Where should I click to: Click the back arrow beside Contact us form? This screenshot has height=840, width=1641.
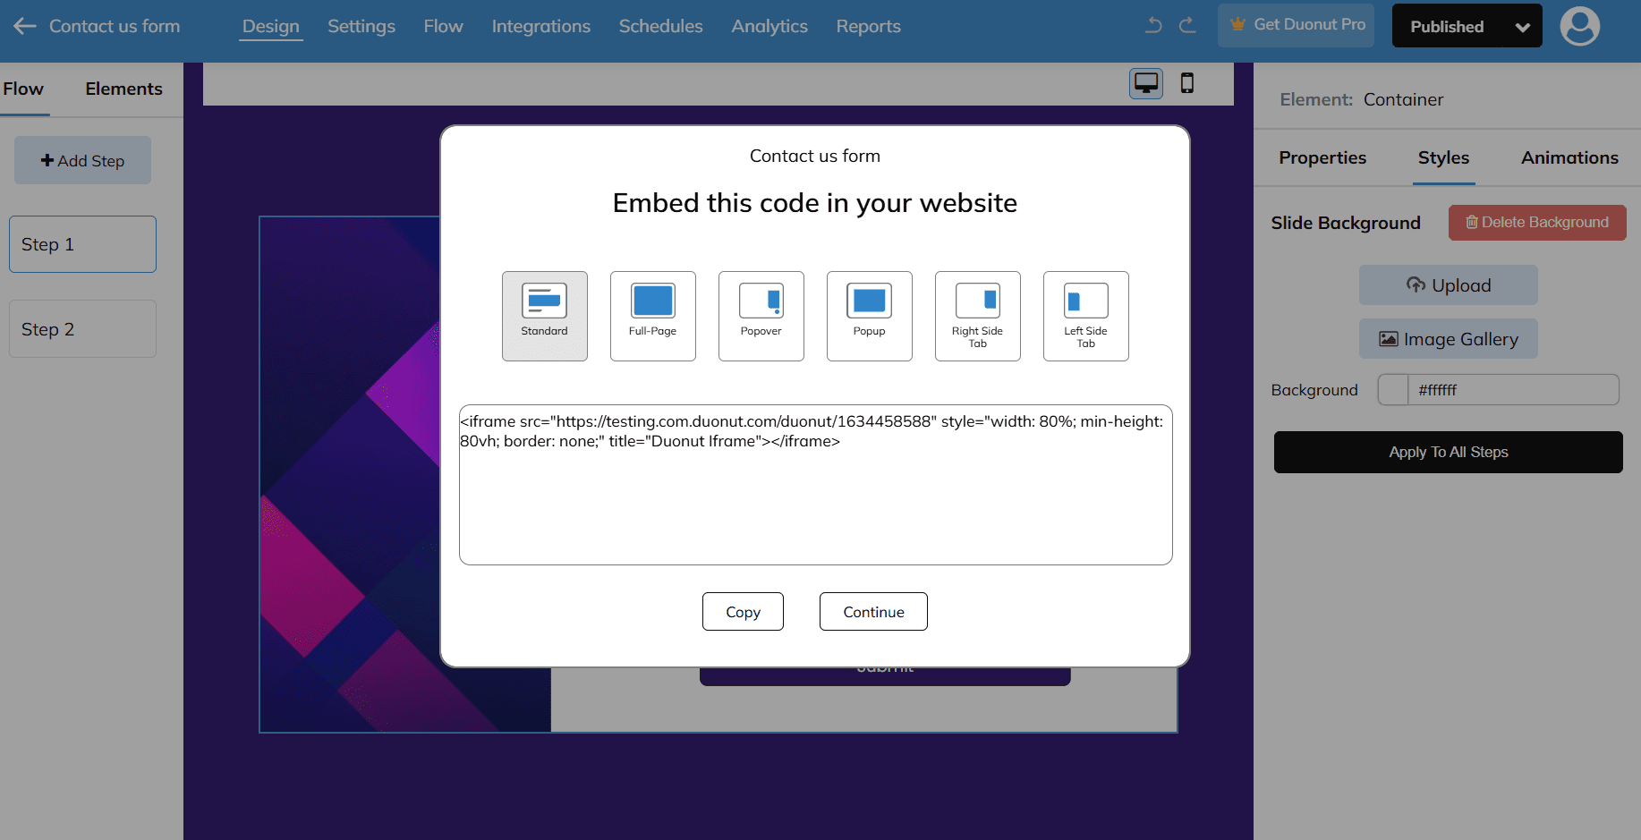click(x=24, y=26)
